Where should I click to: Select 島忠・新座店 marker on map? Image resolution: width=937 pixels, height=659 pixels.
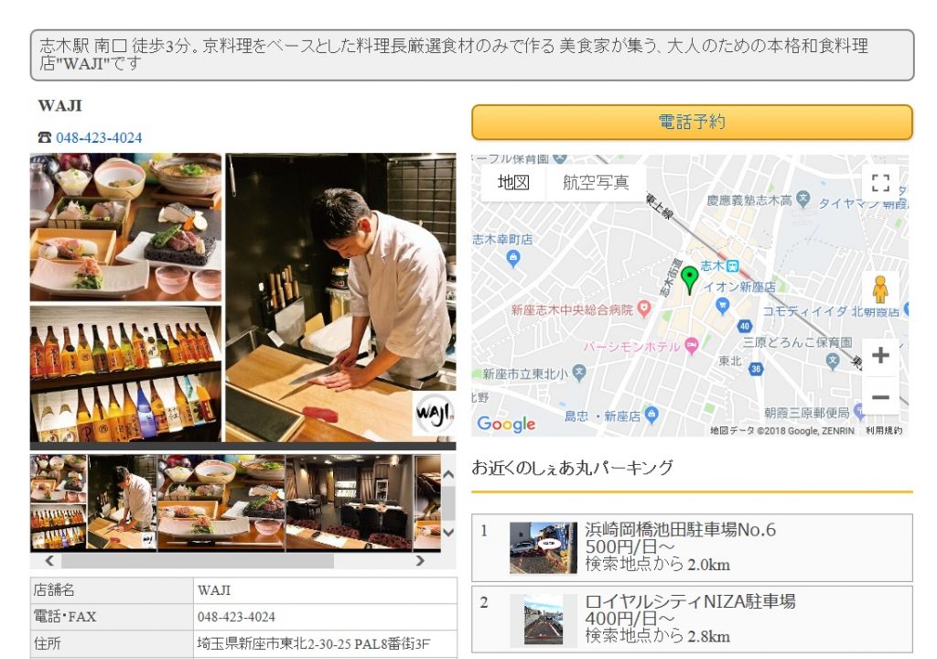tap(652, 415)
